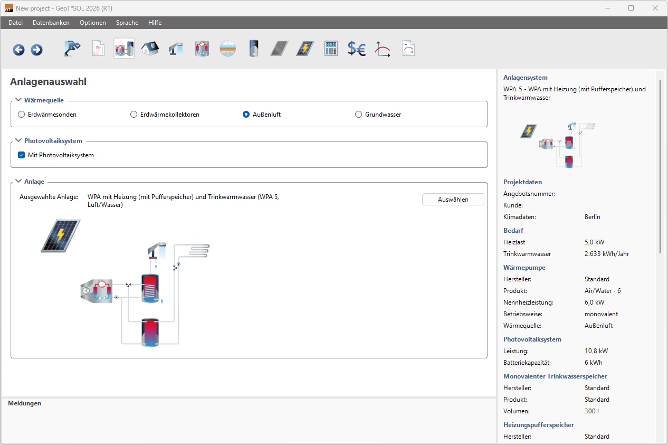Image resolution: width=668 pixels, height=445 pixels.
Task: Select the Grundwasser radio button
Action: click(x=359, y=115)
